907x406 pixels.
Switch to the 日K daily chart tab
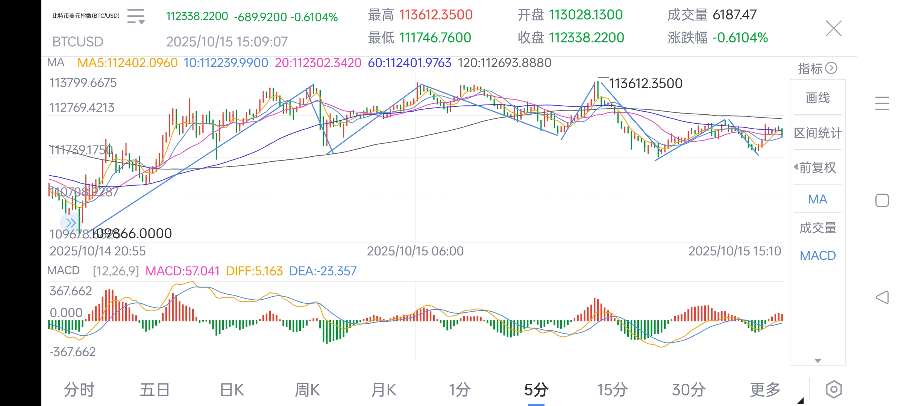point(231,390)
